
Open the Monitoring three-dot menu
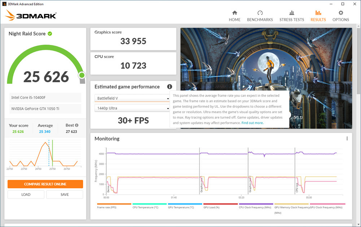point(347,139)
